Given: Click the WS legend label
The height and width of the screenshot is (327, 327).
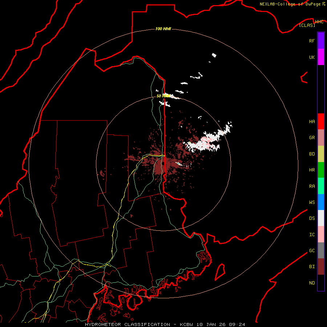Looking at the screenshot, I should 312,202.
